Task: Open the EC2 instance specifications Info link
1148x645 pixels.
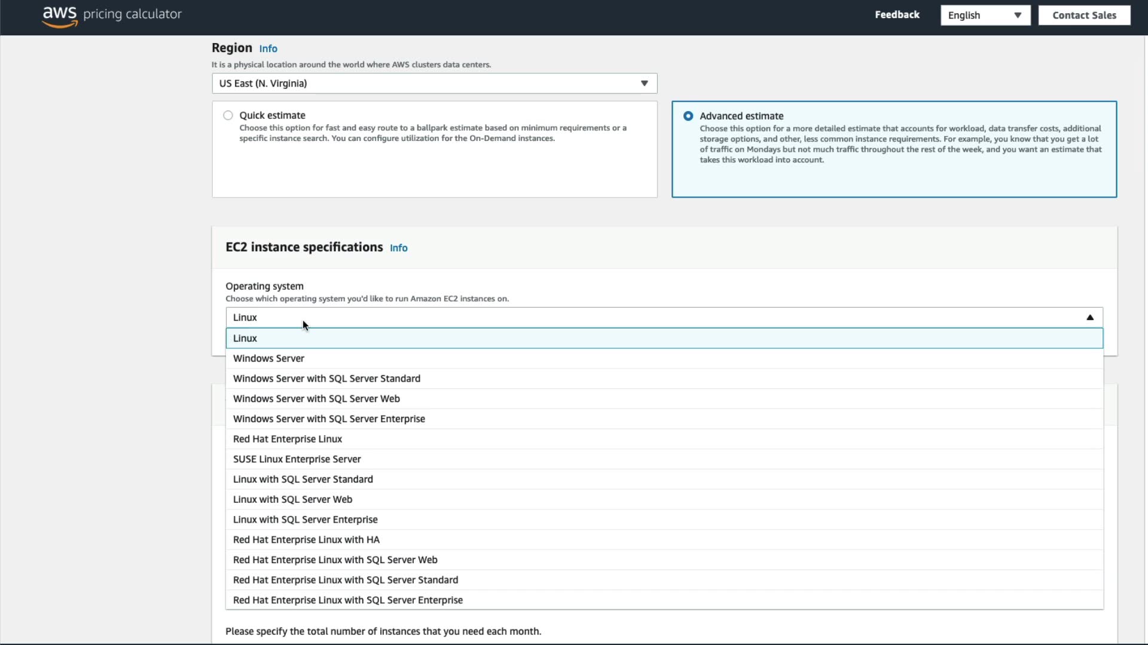Action: (398, 248)
